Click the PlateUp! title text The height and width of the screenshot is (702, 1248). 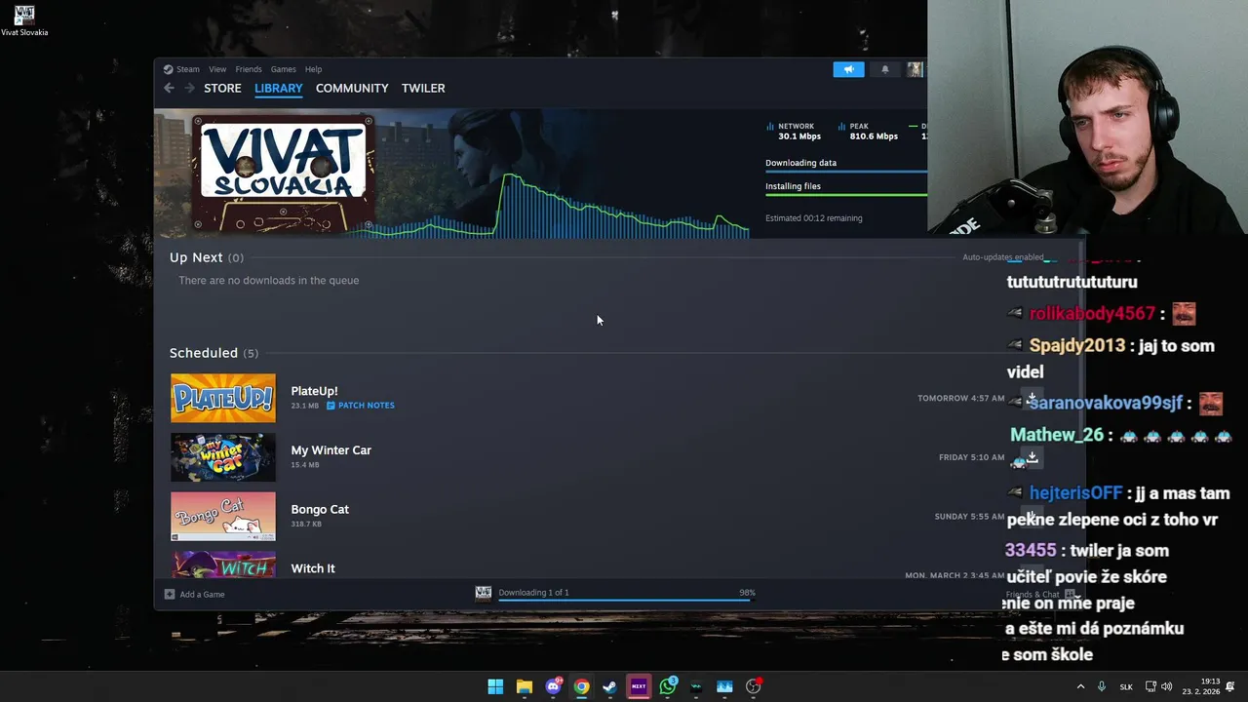click(314, 391)
